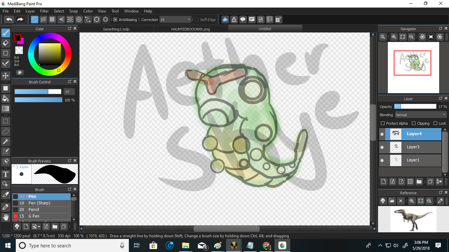This screenshot has height=252, width=449.
Task: Select the Pencil brush
Action: pos(41,210)
